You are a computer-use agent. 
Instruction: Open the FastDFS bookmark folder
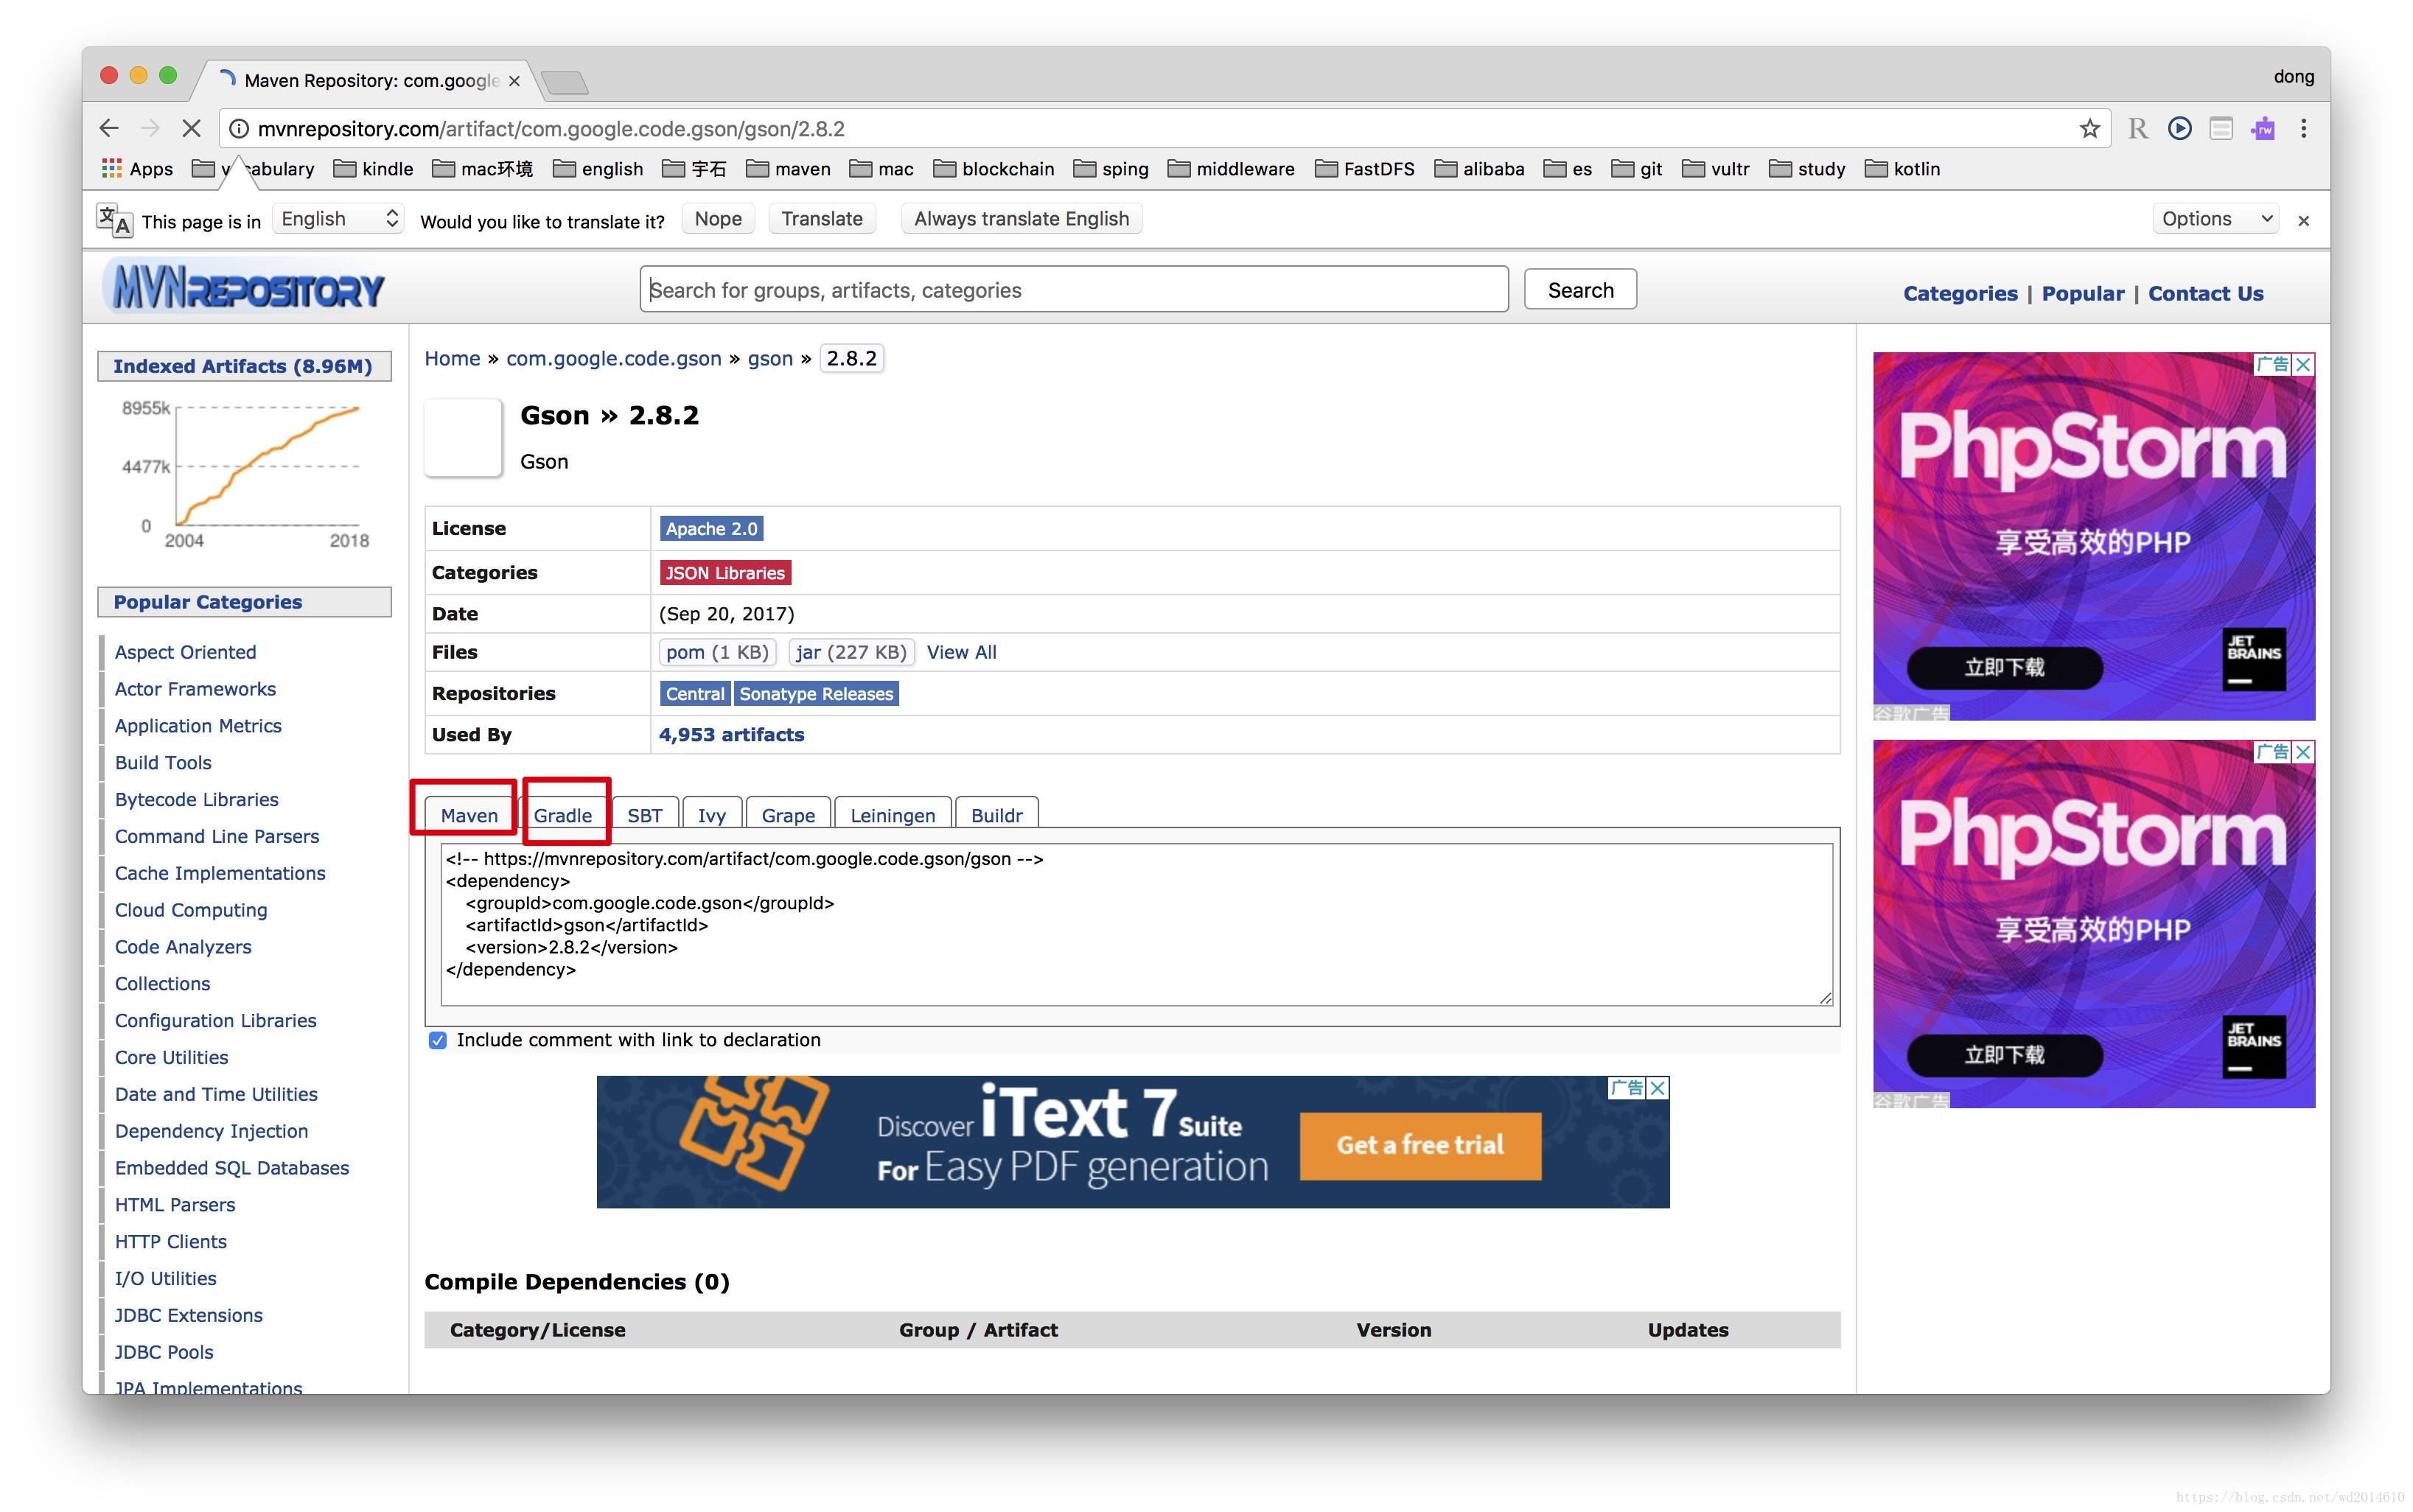point(1364,169)
